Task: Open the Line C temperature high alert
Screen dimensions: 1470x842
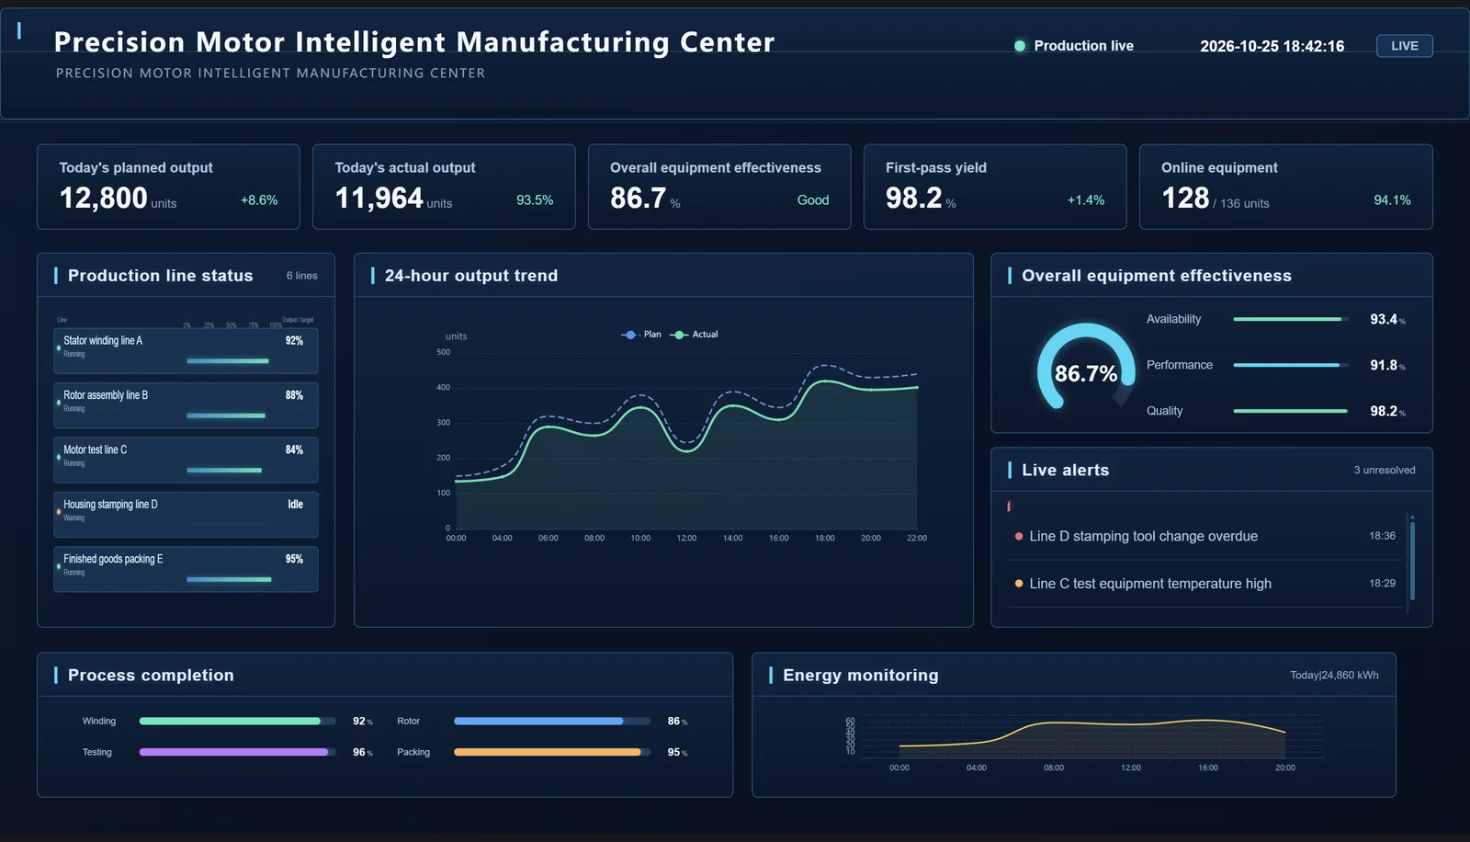Action: click(x=1205, y=584)
